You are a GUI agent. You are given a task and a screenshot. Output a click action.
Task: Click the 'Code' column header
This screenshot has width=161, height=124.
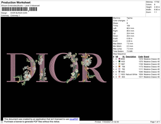[141, 57]
